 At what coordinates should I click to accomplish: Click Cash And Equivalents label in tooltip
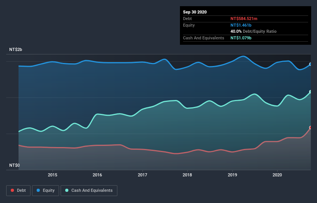(203, 38)
